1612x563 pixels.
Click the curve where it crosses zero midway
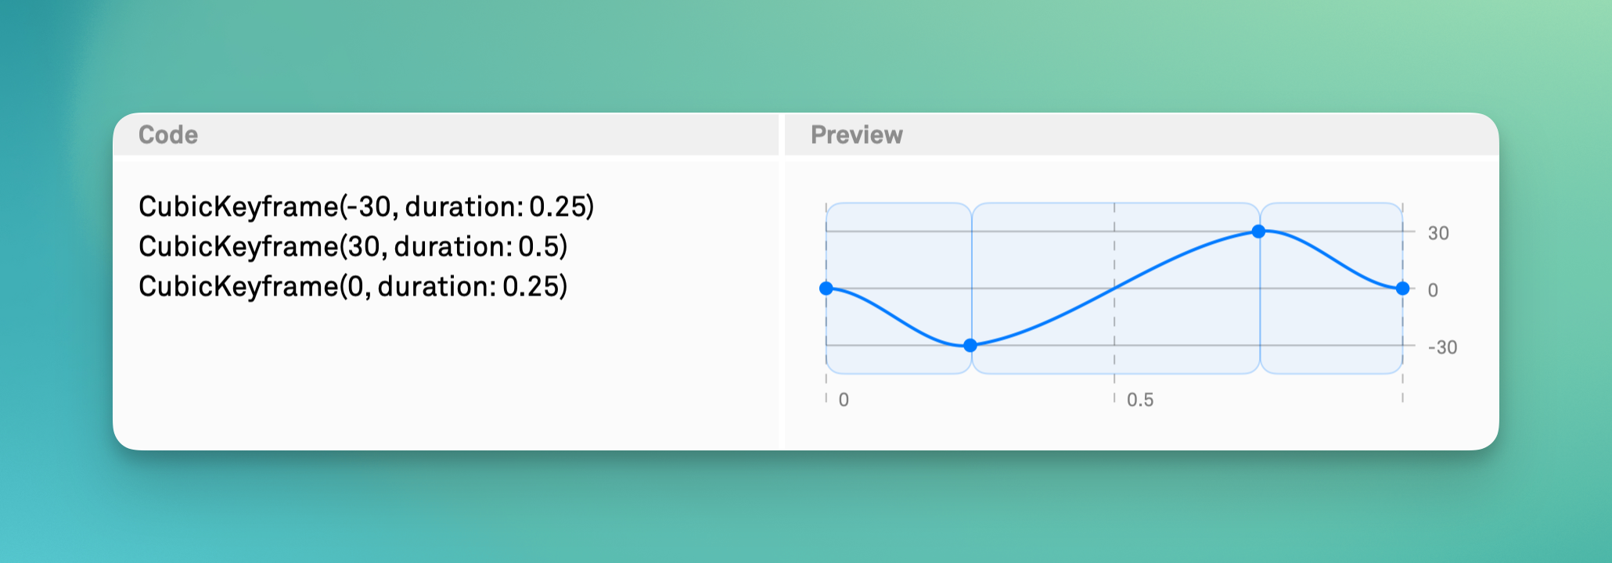point(1114,289)
